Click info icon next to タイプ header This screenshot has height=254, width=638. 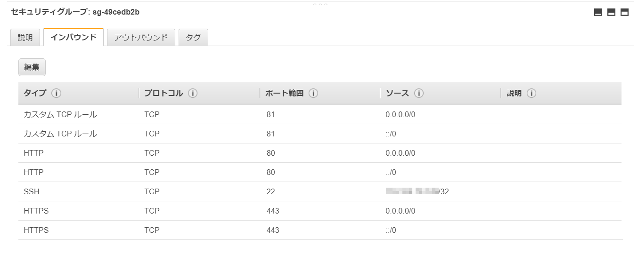point(56,93)
